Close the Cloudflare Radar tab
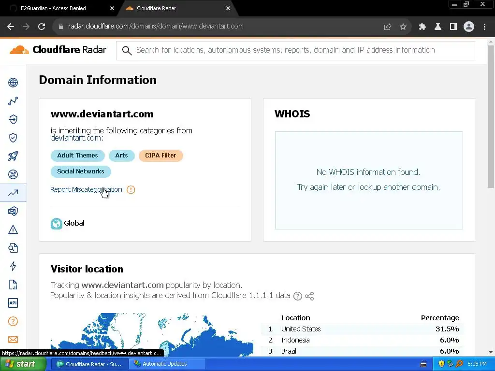The width and height of the screenshot is (495, 371). tap(228, 9)
